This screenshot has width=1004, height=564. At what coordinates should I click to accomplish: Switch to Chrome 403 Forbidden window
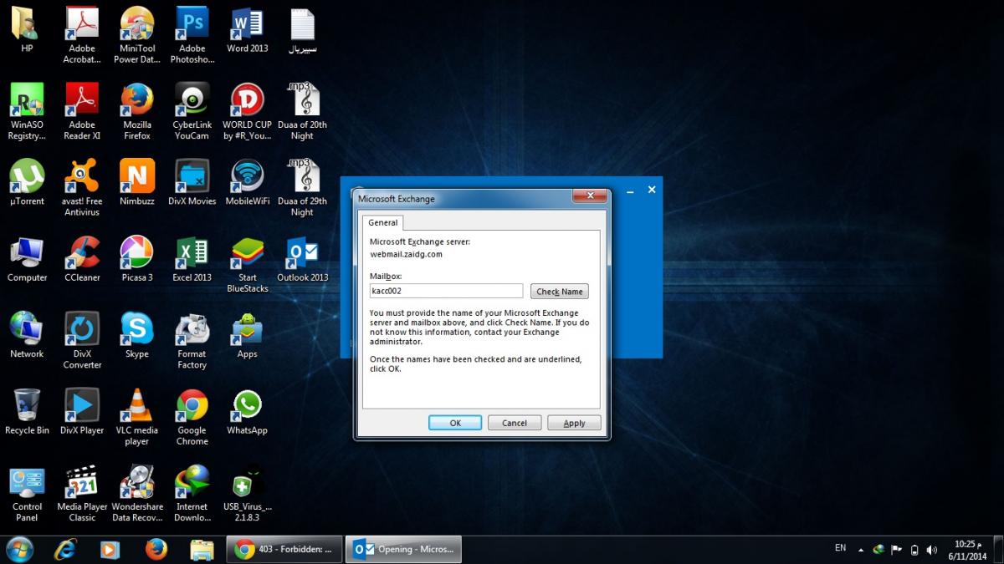[284, 549]
